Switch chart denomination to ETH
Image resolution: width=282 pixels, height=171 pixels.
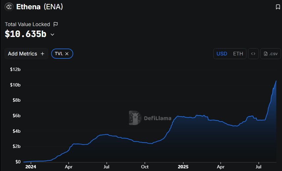(x=238, y=53)
